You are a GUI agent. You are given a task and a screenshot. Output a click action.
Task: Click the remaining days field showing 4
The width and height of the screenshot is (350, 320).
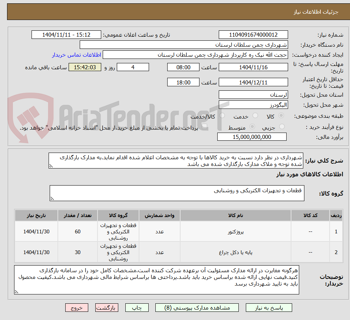133,67
